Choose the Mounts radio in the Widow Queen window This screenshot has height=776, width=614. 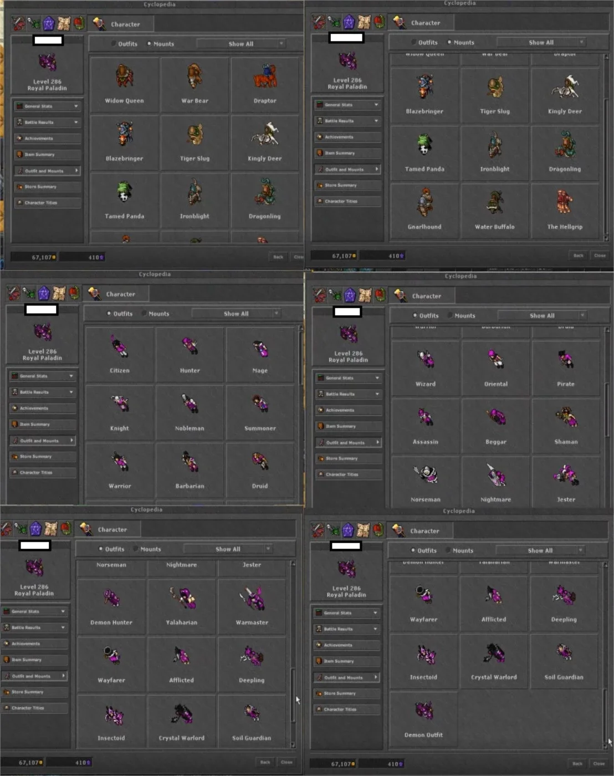pos(160,44)
